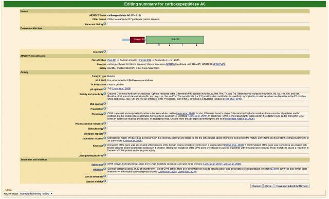Image resolution: width=329 pixels, height=199 pixels.
Task: Click the info icon beside Name and history
Action: (x=104, y=24)
